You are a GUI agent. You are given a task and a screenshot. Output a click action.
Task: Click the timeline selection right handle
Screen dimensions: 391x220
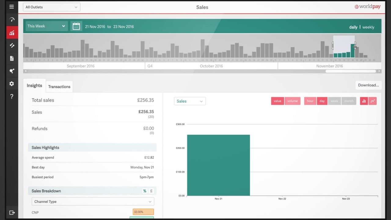355,46
